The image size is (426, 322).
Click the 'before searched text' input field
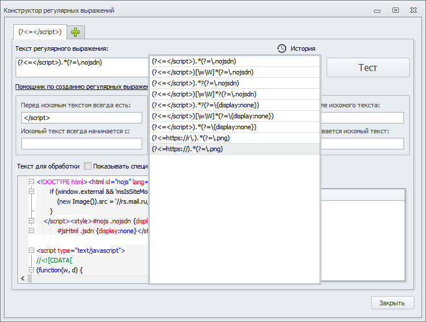pos(82,118)
